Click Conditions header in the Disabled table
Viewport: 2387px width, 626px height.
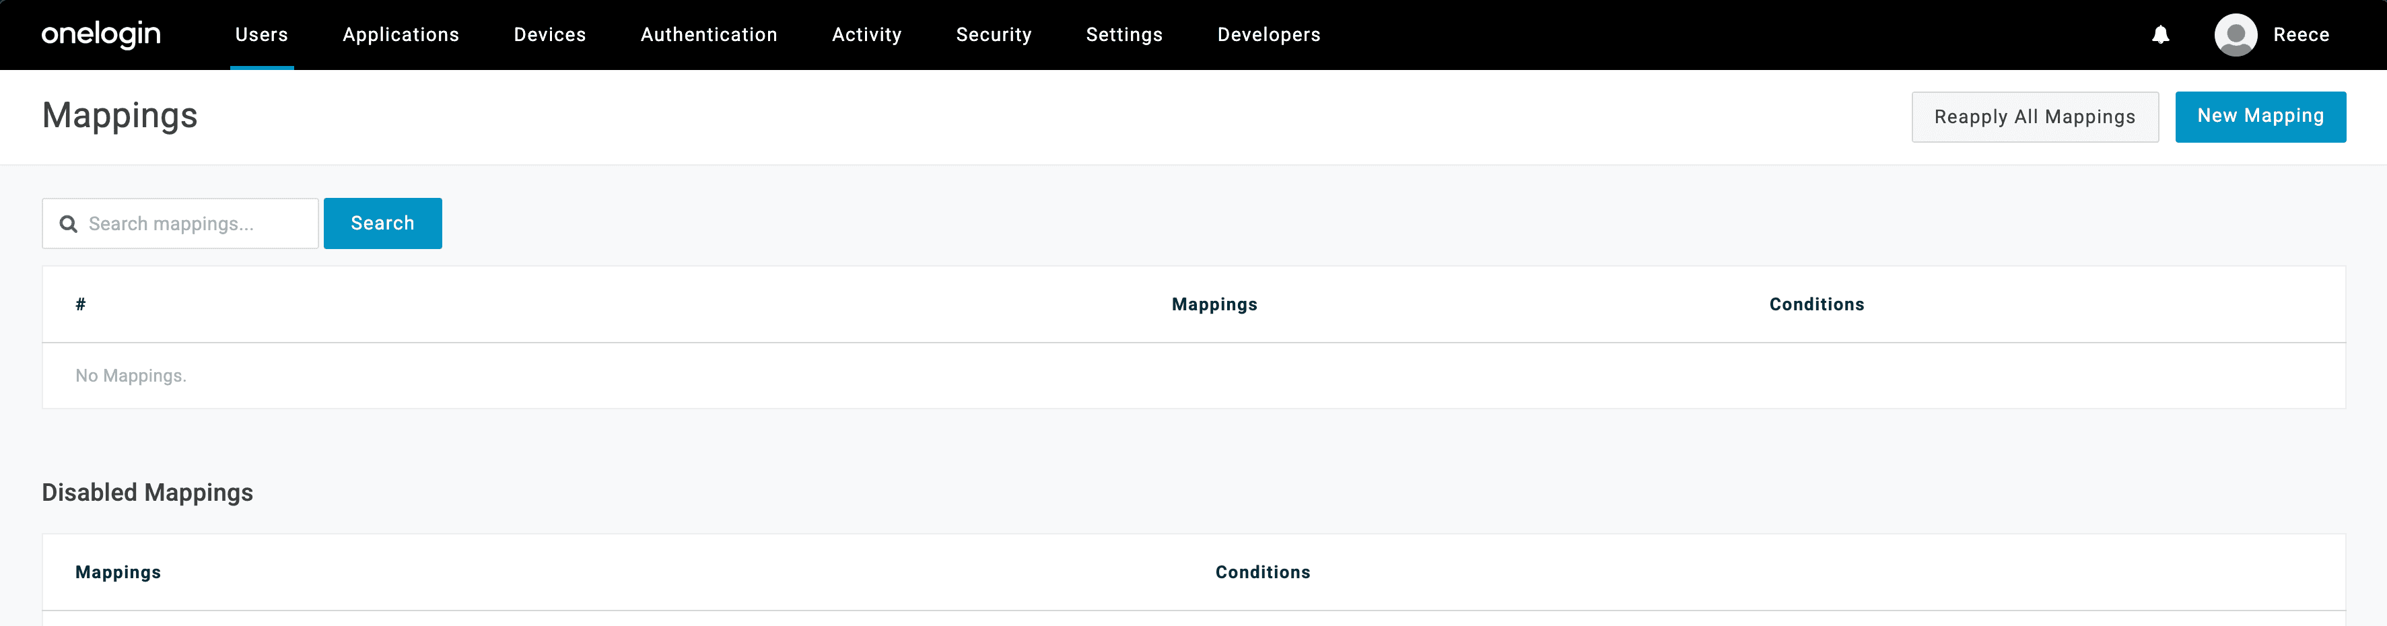point(1262,571)
